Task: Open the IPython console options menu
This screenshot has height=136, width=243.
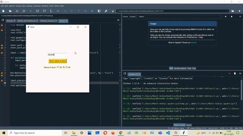Action: (240, 74)
